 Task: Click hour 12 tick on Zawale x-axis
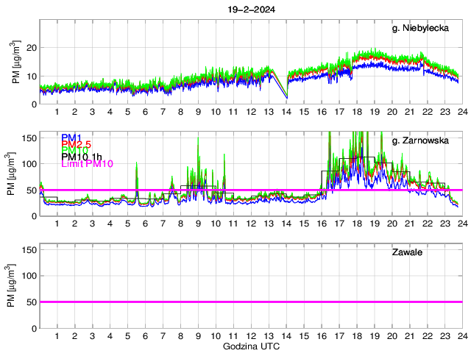(x=250, y=336)
